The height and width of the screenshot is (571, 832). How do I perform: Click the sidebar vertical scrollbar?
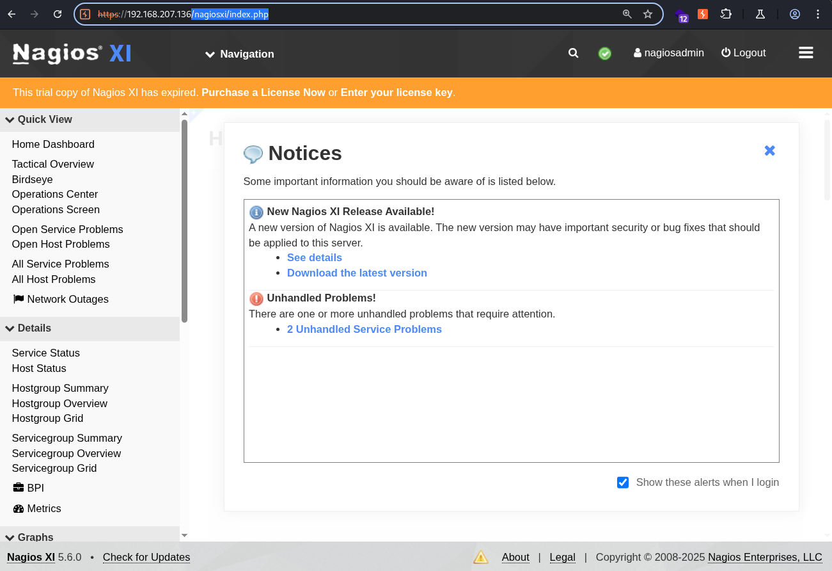pyautogui.click(x=184, y=221)
